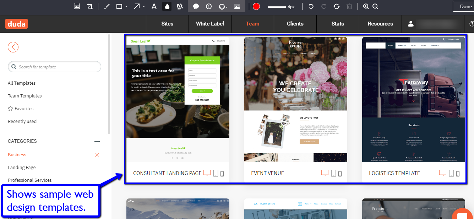Open the Stats tab
Viewport: 474px width, 219px height.
338,24
